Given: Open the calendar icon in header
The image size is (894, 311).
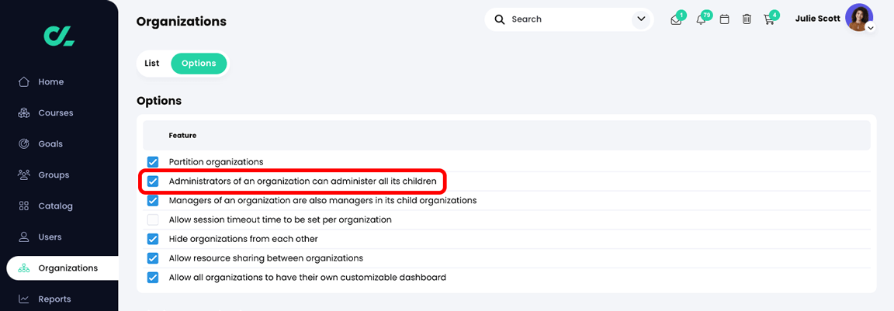Looking at the screenshot, I should [x=725, y=19].
